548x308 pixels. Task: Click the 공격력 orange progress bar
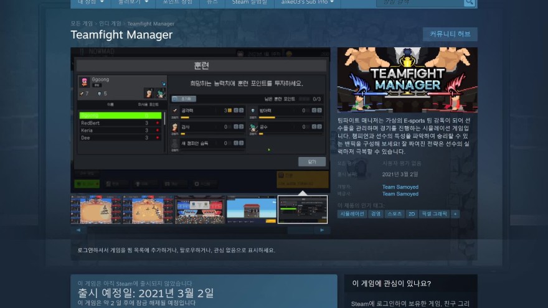[x=185, y=118]
